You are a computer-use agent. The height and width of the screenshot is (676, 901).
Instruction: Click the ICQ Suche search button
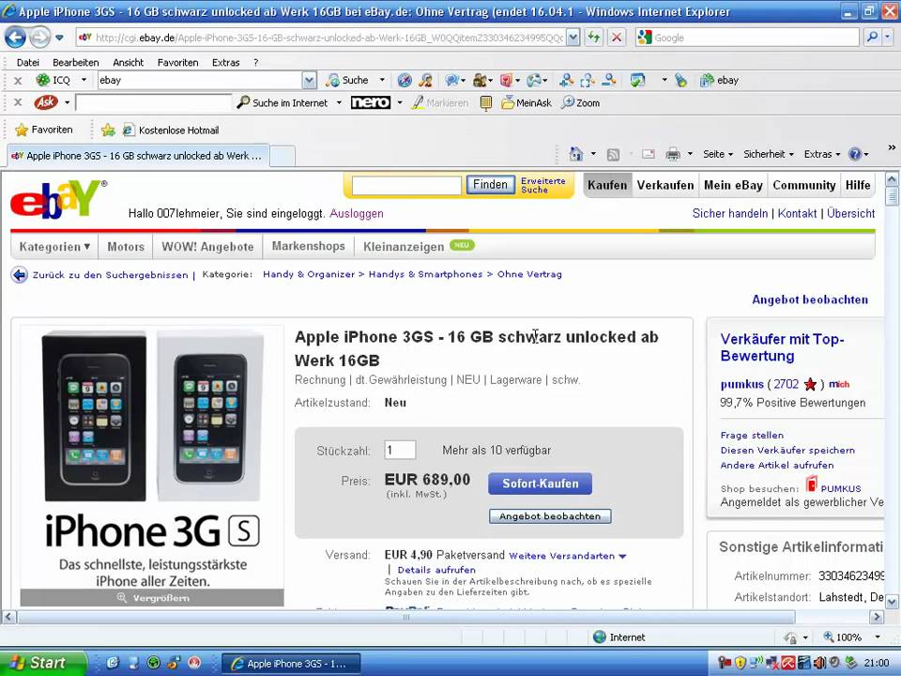[x=347, y=81]
